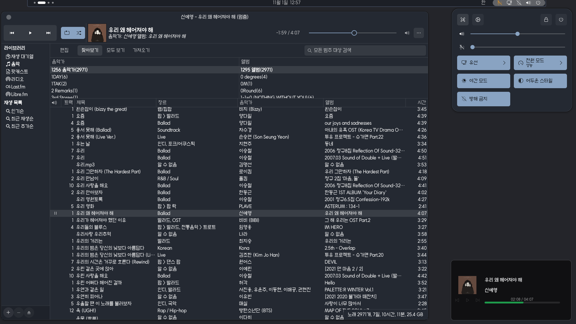The width and height of the screenshot is (576, 324).
Task: Select Last.fm in the library sidebar
Action: (18, 87)
